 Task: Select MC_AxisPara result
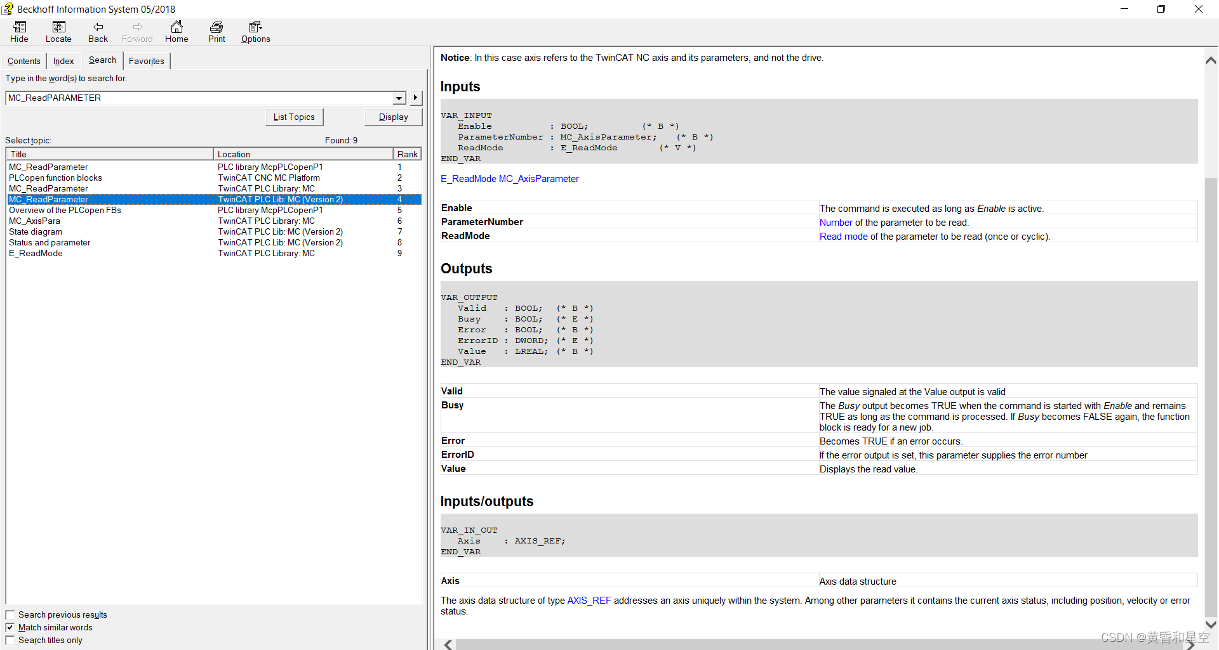(x=213, y=221)
